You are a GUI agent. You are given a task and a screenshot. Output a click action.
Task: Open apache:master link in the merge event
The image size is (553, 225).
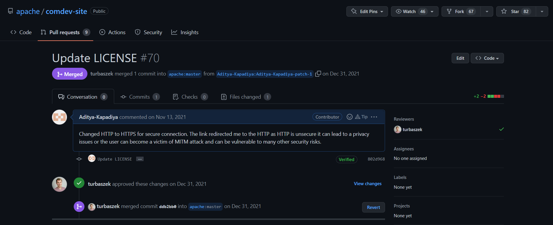[205, 207]
